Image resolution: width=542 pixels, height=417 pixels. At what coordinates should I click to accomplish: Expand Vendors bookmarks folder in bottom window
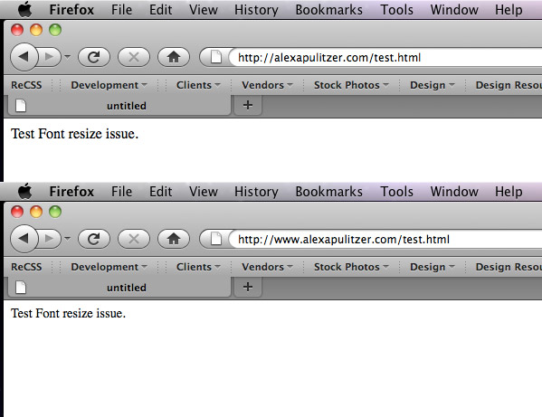coord(267,267)
